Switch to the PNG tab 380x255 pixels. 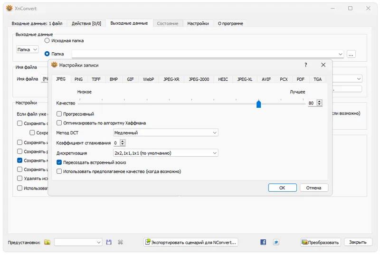click(78, 79)
